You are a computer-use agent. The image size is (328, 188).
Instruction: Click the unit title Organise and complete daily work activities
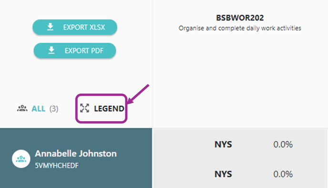(x=240, y=28)
